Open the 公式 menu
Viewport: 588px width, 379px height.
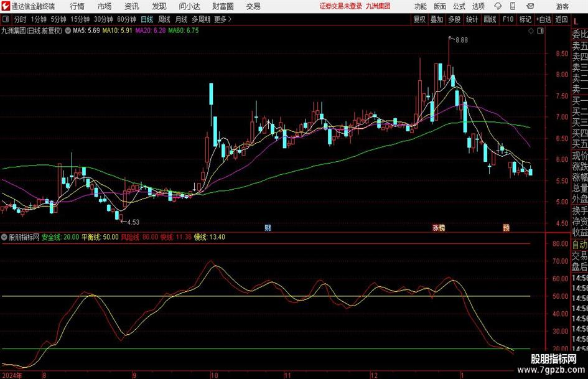click(459, 6)
